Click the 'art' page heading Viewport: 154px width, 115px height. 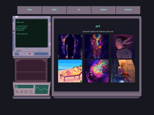98,26
